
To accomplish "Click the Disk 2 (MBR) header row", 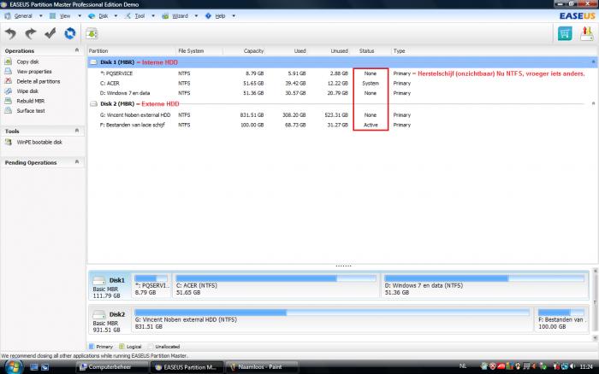I will pyautogui.click(x=342, y=103).
